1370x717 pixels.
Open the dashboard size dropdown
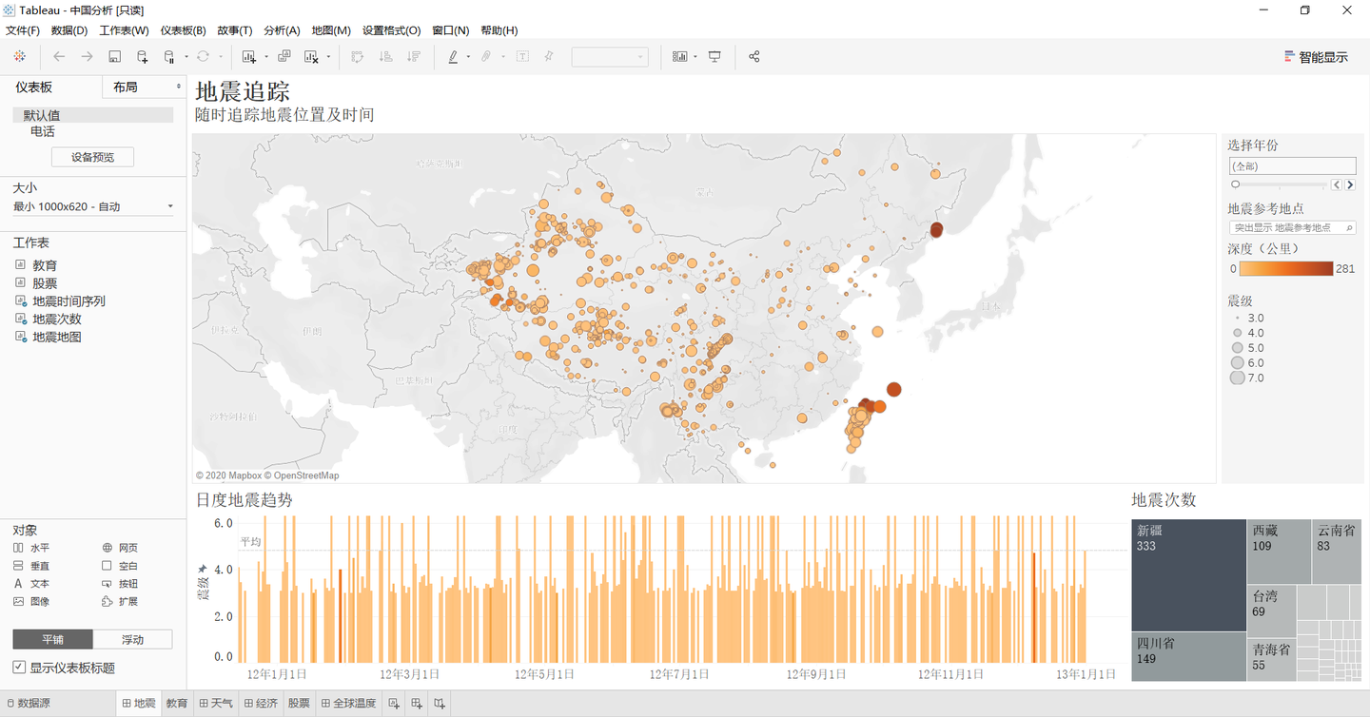[x=93, y=206]
